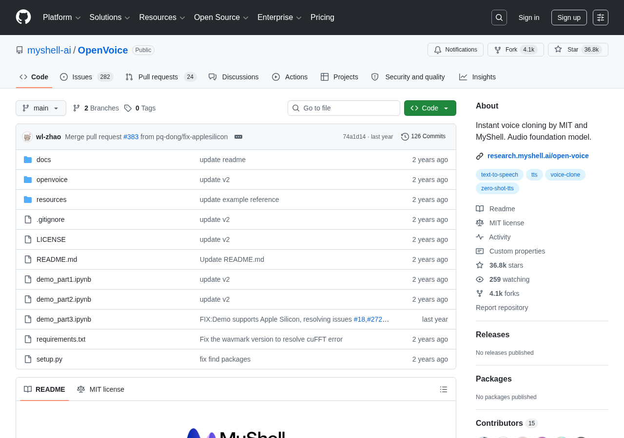Click the scales icon beside MIT license in About
Viewport: 624px width, 438px height.
tap(480, 223)
